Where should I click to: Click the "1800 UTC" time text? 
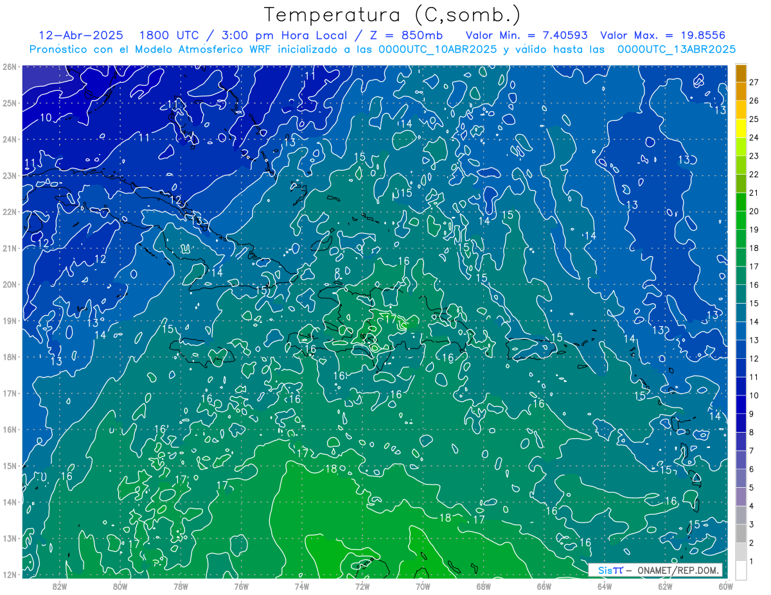169,35
